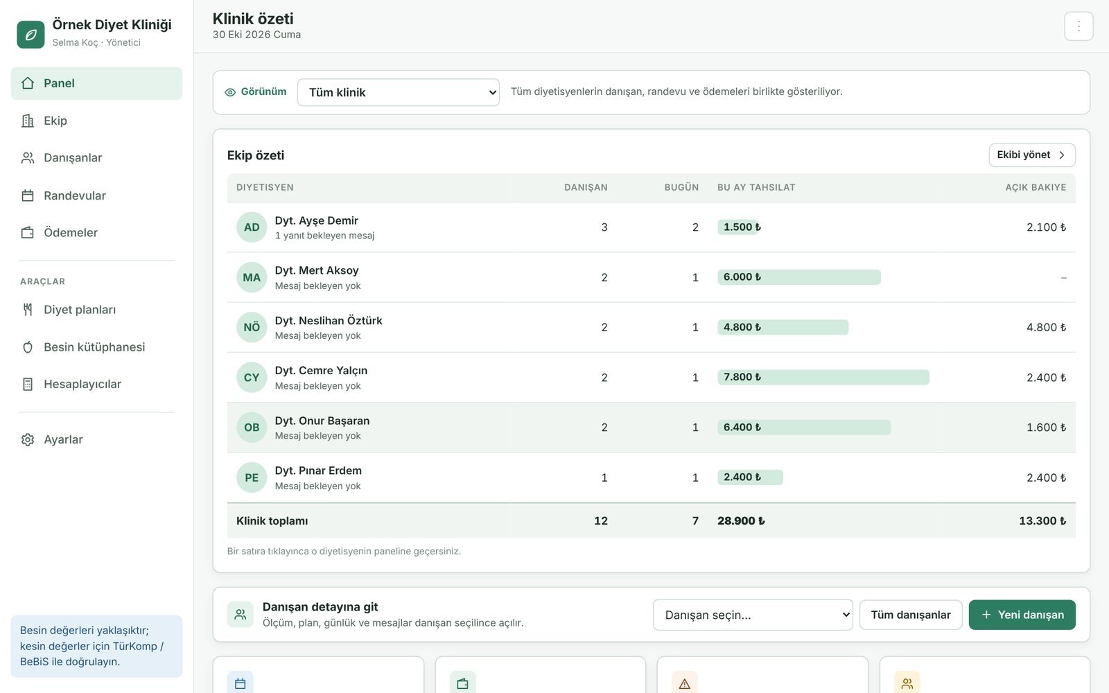Click the NÖ avatar for Neslihan Öztürk
Image resolution: width=1109 pixels, height=693 pixels.
coord(252,327)
